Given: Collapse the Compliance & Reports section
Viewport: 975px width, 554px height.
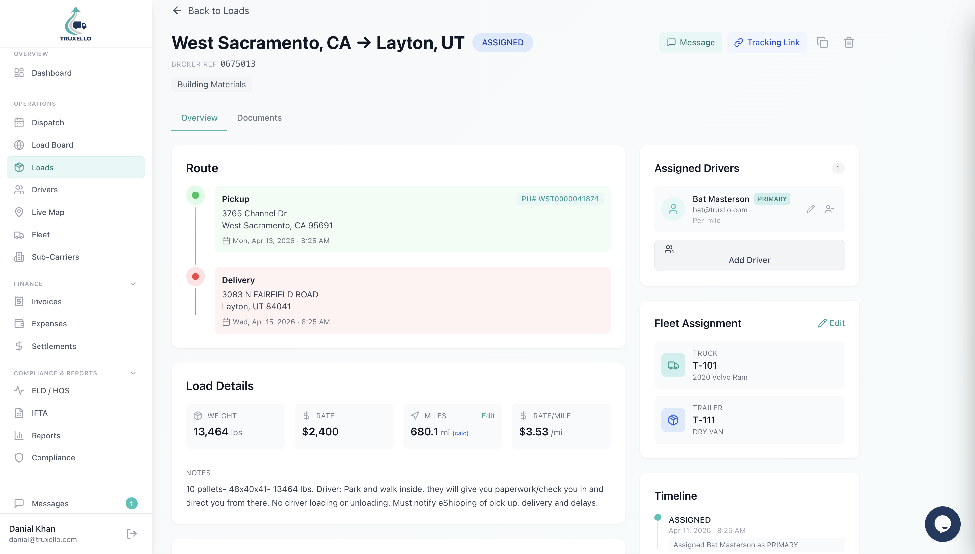Looking at the screenshot, I should point(132,373).
